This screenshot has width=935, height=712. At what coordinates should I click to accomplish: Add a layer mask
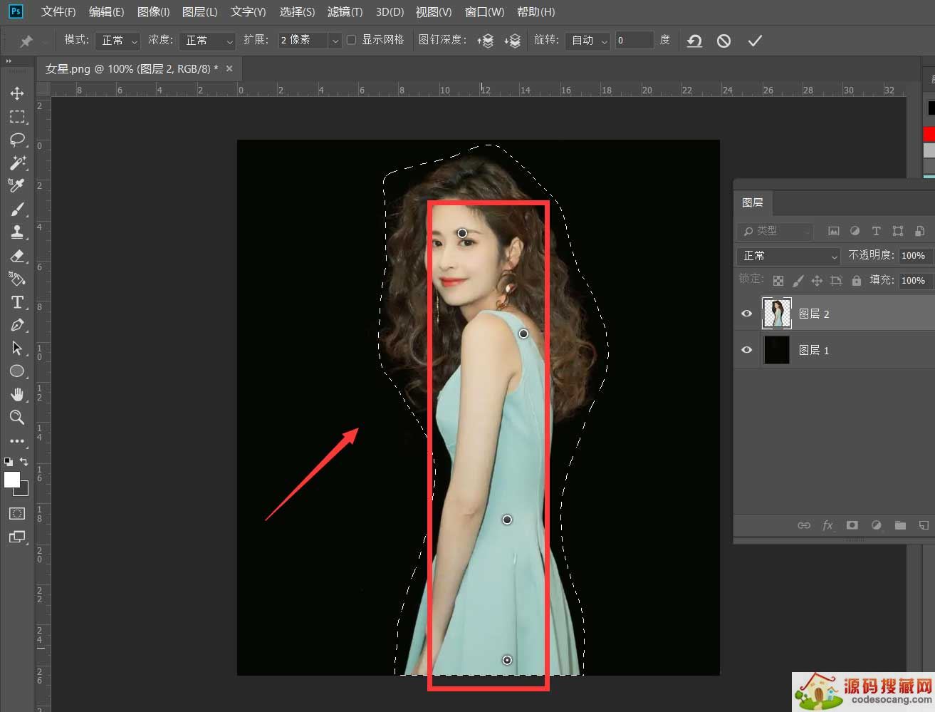[852, 525]
